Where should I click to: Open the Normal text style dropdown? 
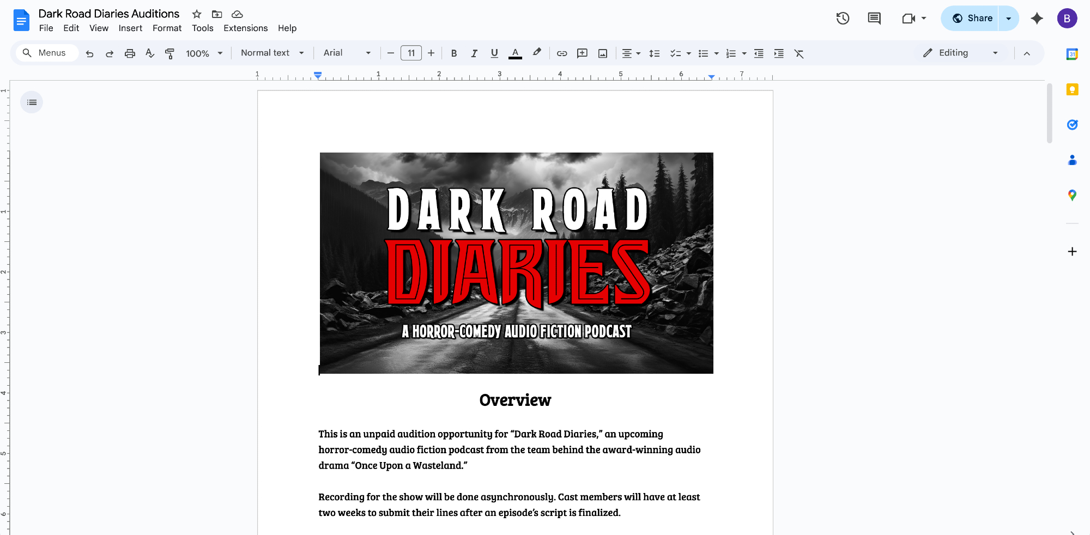pyautogui.click(x=272, y=53)
